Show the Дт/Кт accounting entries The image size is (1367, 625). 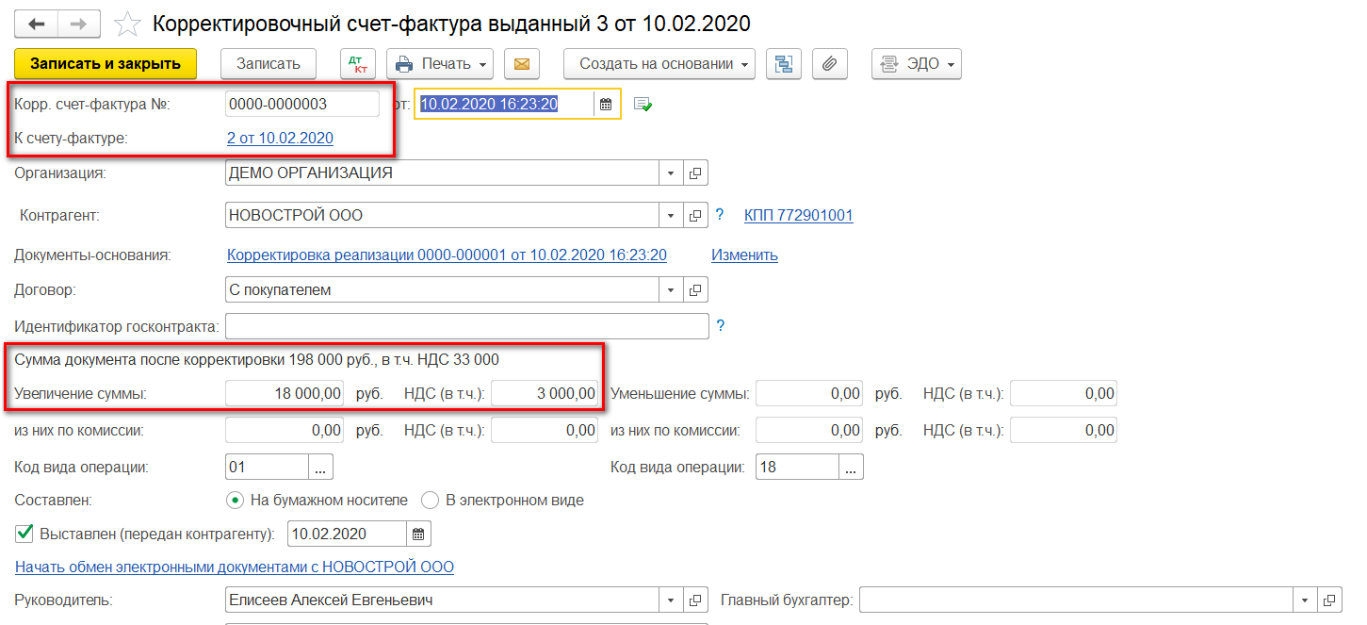358,64
